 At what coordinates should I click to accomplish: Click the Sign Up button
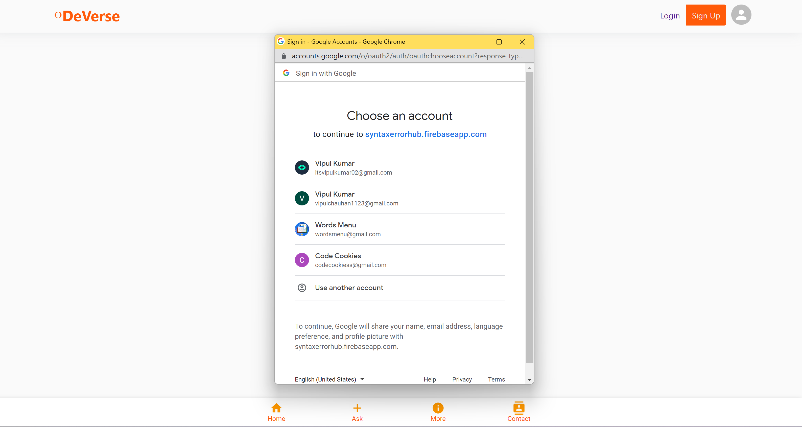point(706,15)
